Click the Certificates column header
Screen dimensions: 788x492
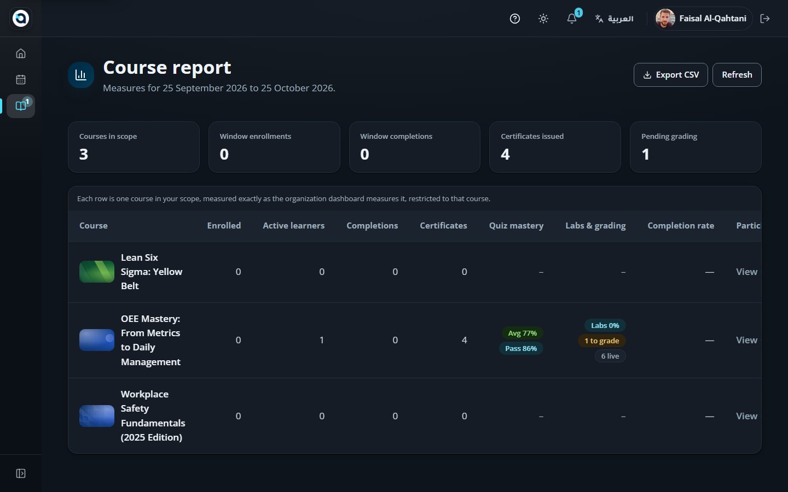click(x=444, y=226)
